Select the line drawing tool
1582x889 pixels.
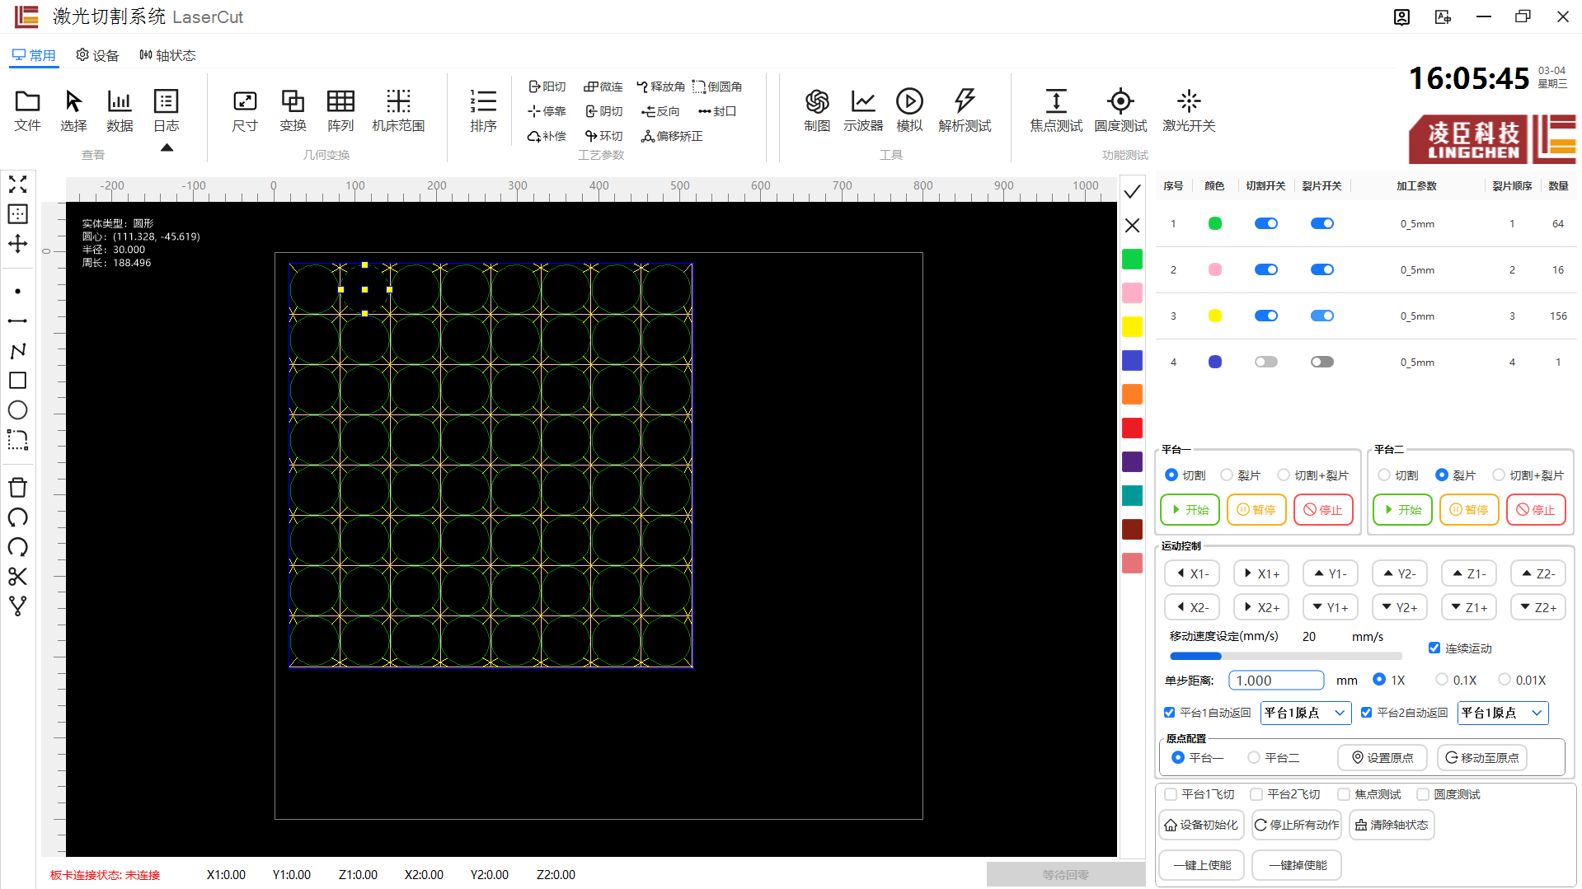coord(17,321)
